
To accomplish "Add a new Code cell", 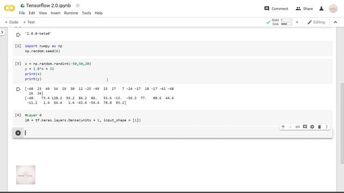I will 11,22.
